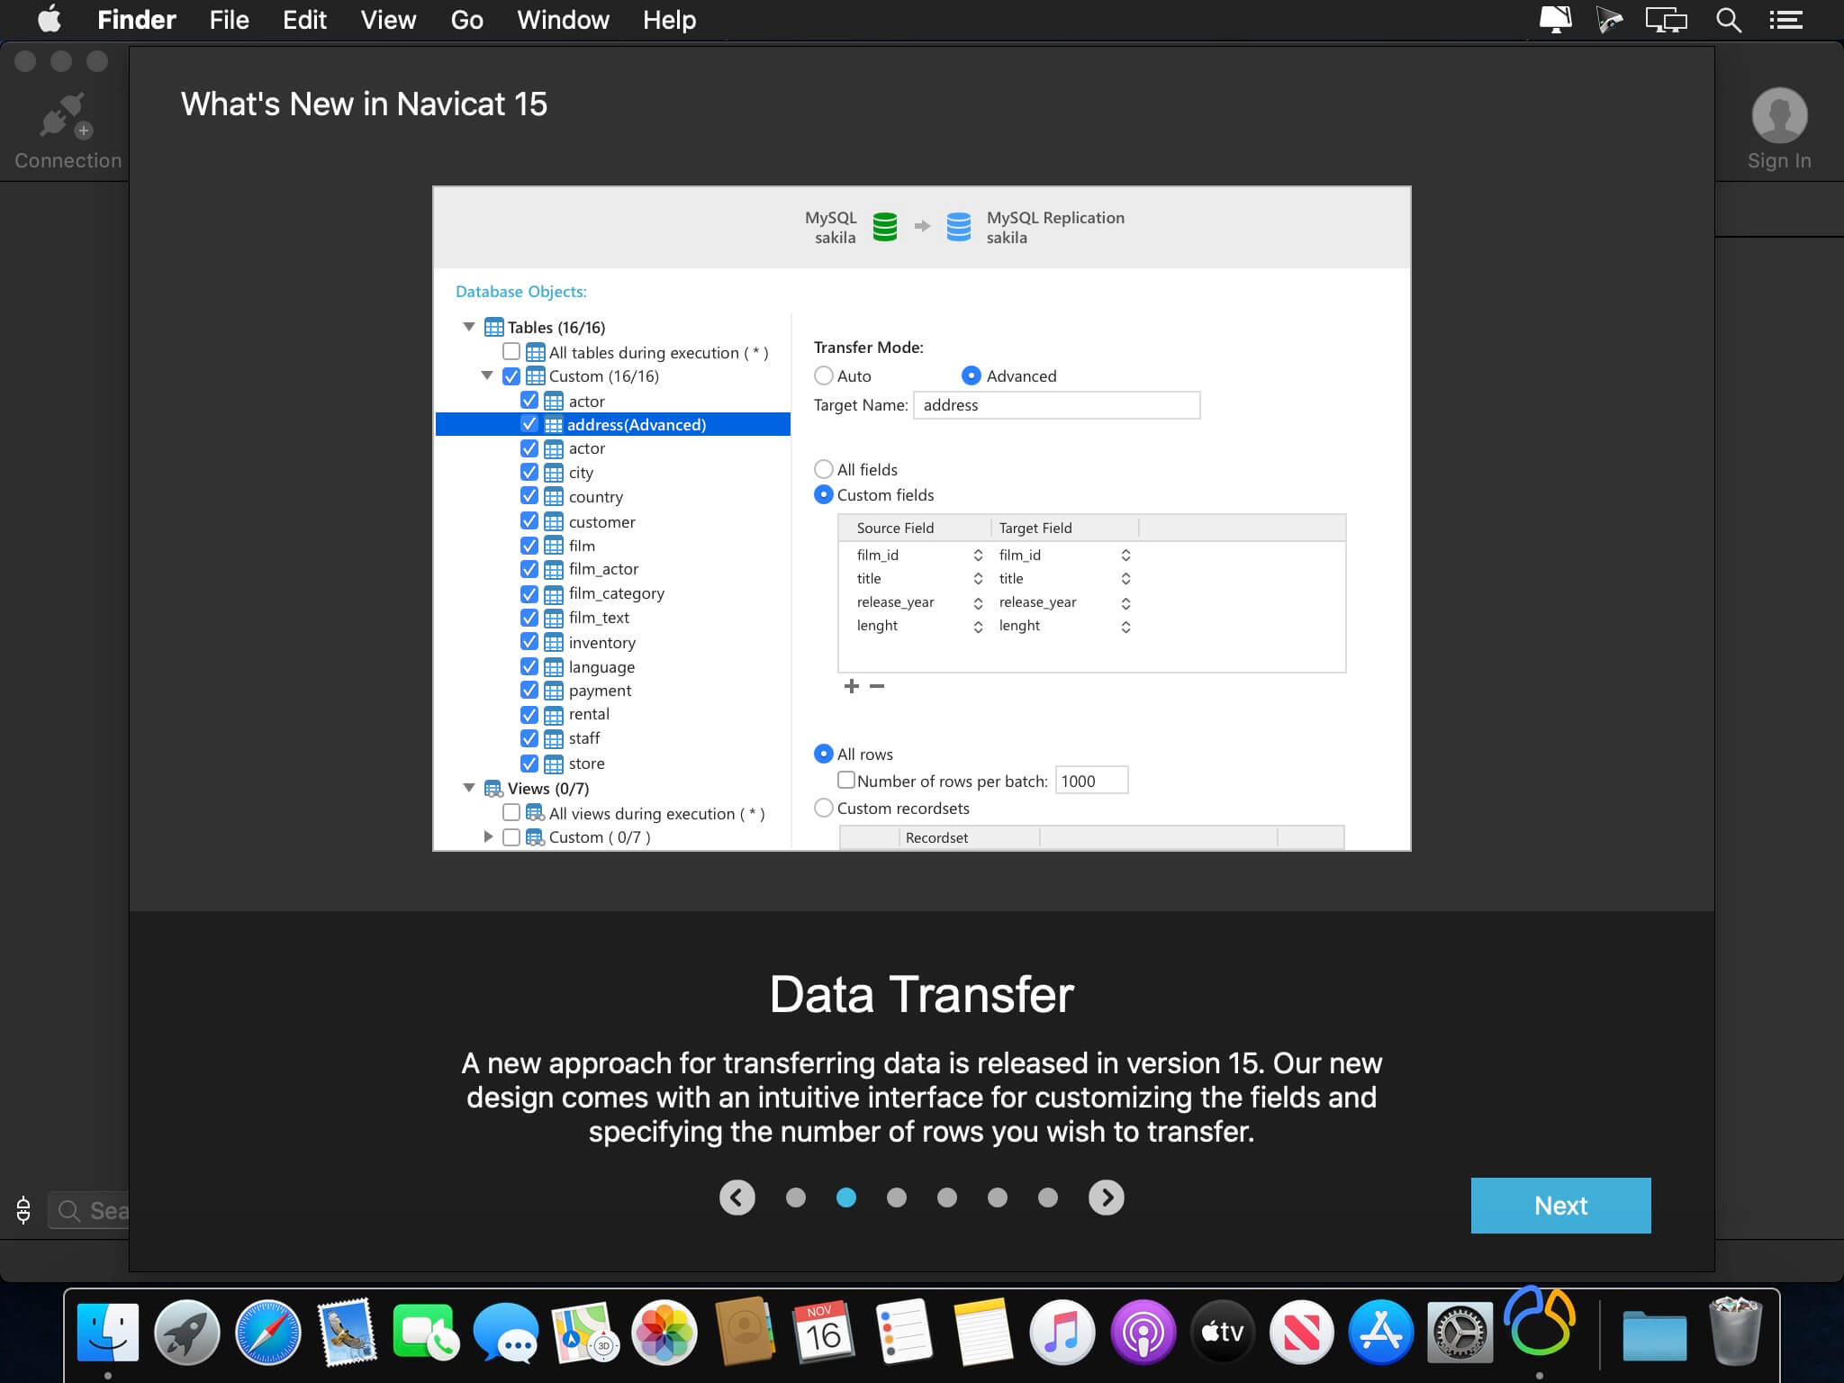1844x1383 pixels.
Task: Click the Safari browser icon in dock
Action: tap(268, 1331)
